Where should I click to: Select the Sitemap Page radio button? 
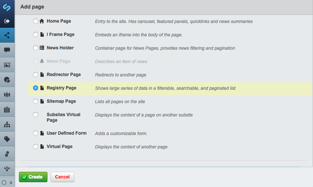click(36, 101)
